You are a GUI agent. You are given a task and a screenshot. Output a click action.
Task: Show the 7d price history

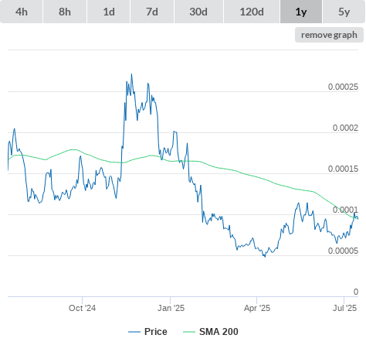click(x=152, y=12)
